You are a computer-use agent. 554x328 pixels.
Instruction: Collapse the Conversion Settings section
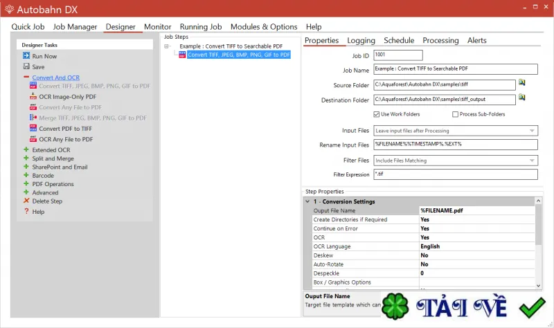(x=307, y=201)
